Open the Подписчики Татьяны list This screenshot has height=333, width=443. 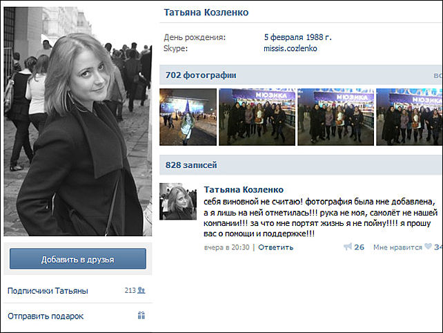48,291
